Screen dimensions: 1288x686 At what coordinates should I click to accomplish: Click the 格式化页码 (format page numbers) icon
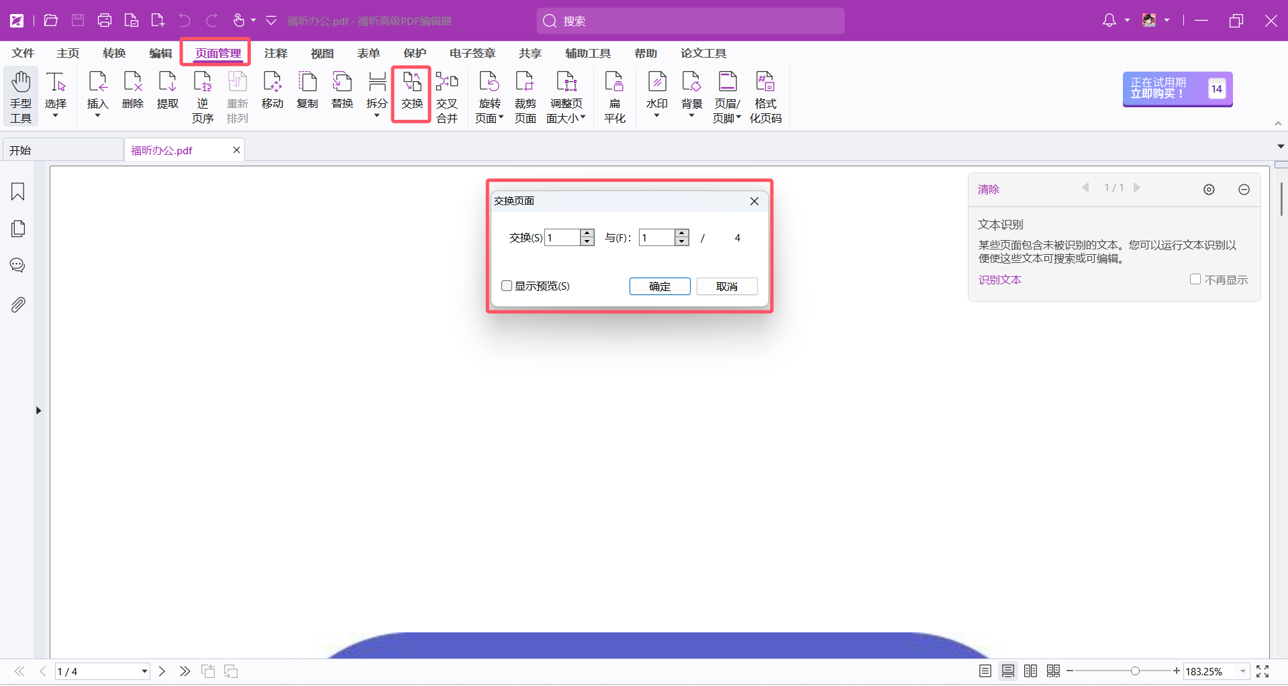765,97
